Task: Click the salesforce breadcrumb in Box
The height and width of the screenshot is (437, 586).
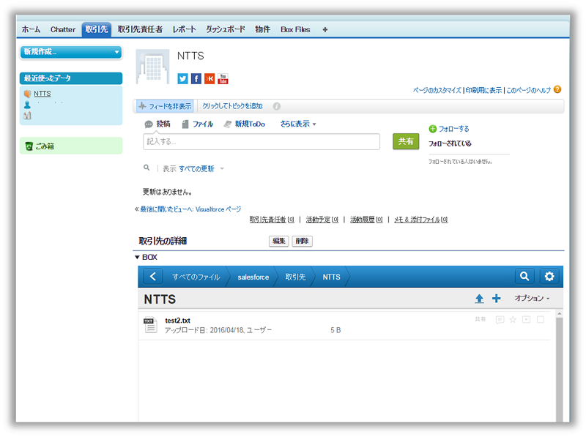Action: pos(253,277)
